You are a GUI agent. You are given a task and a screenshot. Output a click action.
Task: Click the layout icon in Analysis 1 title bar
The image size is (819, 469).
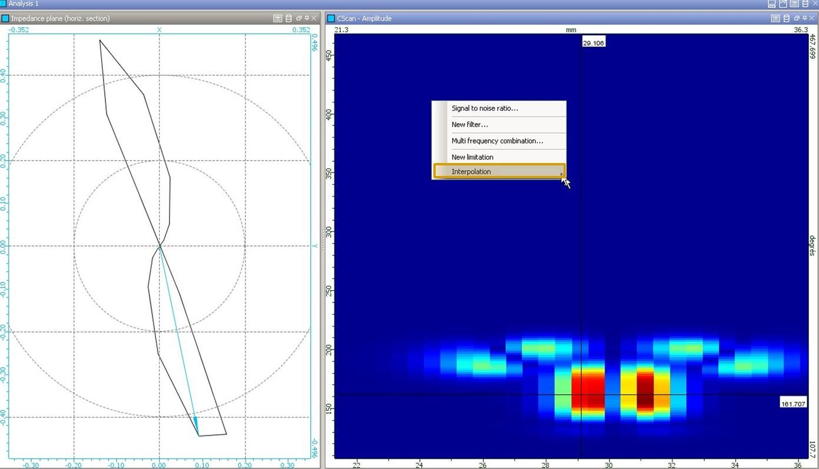coord(772,4)
